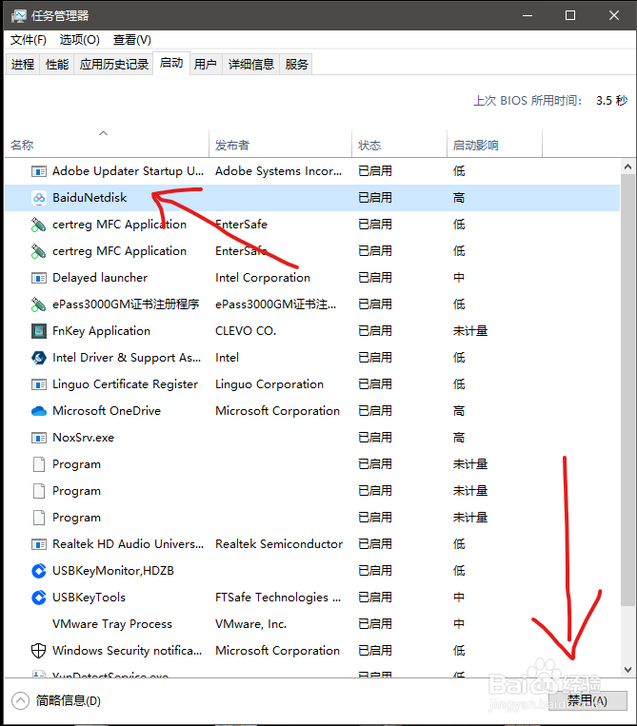
Task: Switch to the 应用历史记录 tab
Action: [114, 64]
